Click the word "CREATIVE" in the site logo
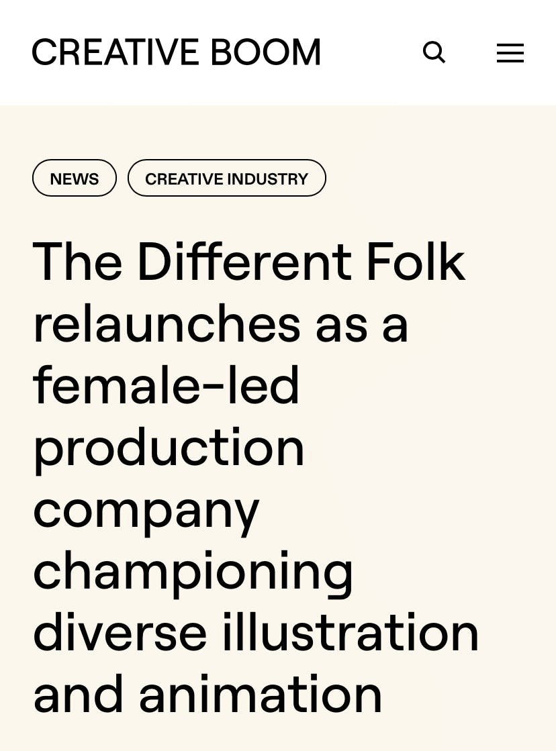The height and width of the screenshot is (751, 556). point(115,52)
